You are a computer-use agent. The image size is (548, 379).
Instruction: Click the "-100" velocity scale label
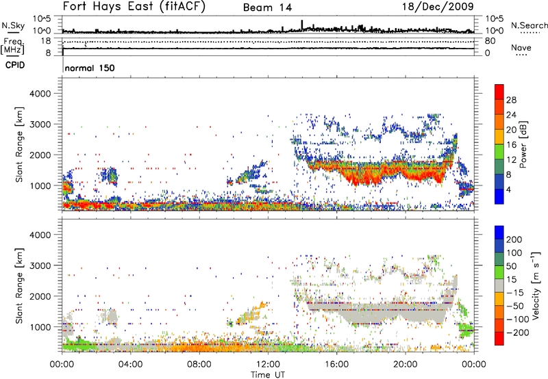click(x=517, y=319)
